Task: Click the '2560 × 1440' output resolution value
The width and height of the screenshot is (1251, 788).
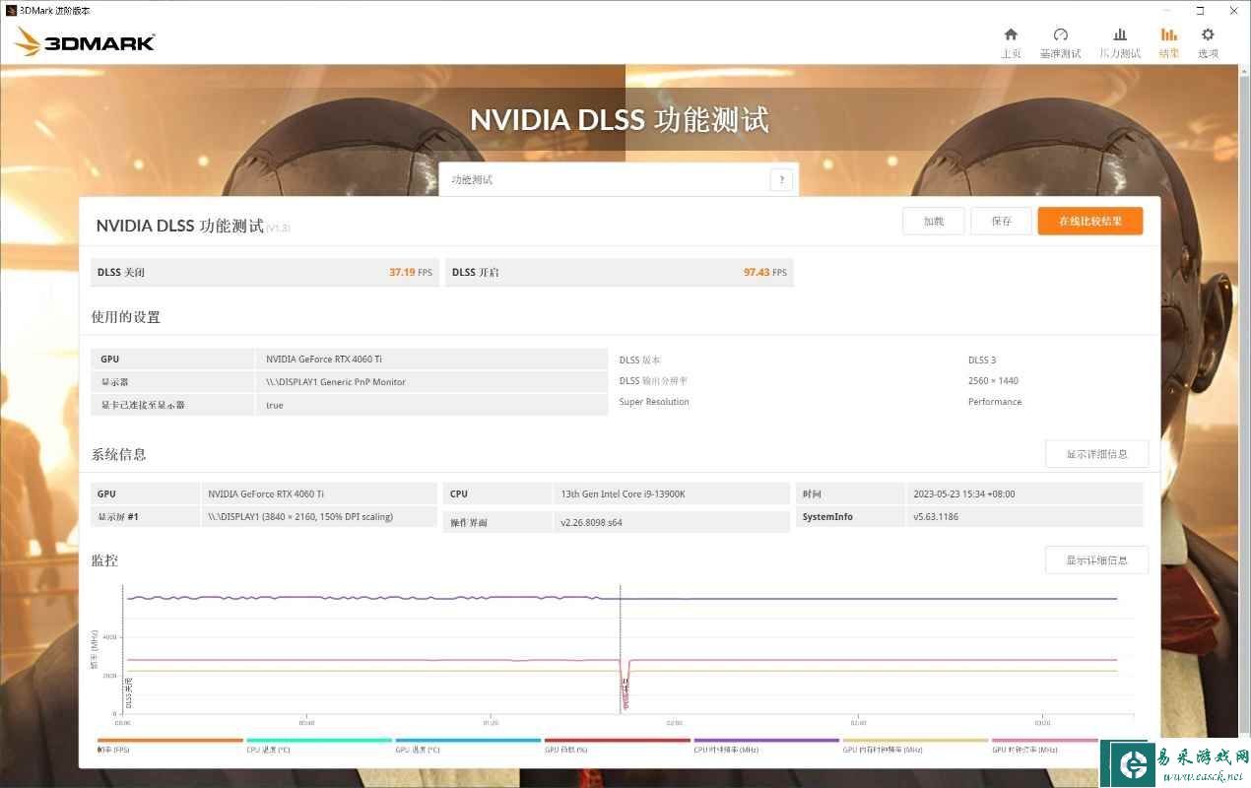Action: (993, 380)
